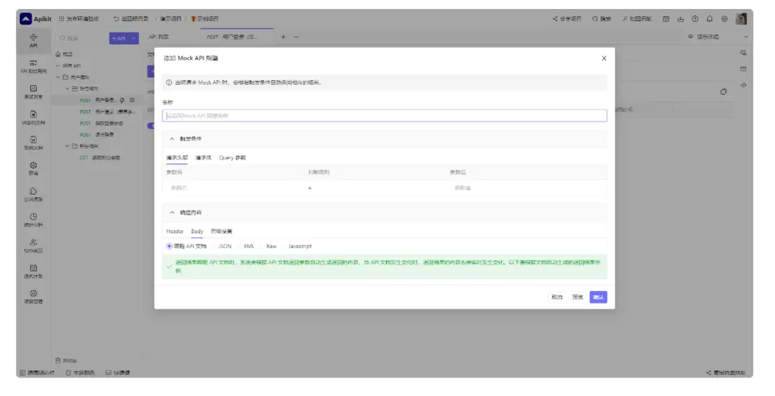This screenshot has height=396, width=775.
Task: Collapse the trigger conditions section
Action: [172, 139]
